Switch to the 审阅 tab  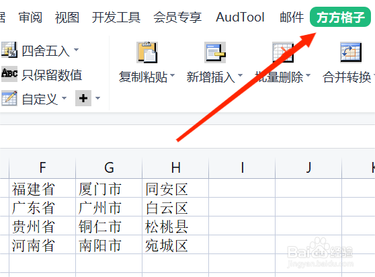[30, 17]
